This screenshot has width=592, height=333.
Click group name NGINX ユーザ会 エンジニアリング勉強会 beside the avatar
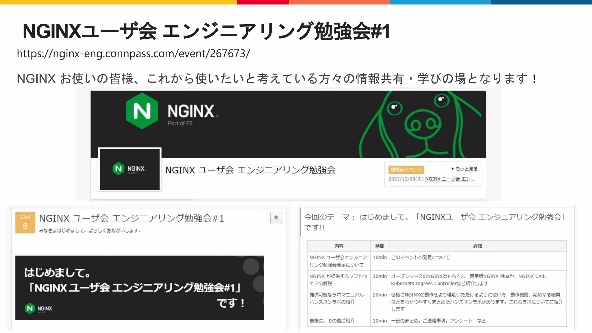(250, 170)
